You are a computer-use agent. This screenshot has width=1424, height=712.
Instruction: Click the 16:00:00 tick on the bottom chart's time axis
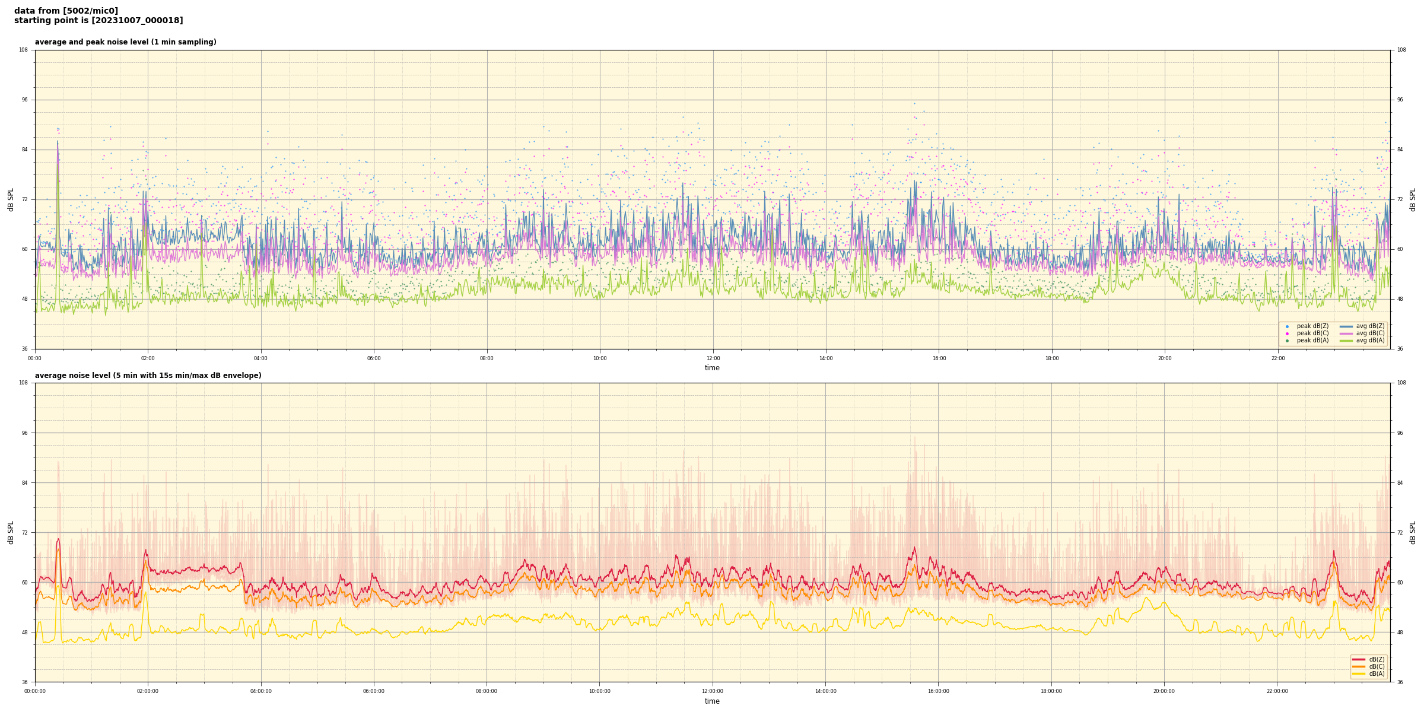click(938, 691)
